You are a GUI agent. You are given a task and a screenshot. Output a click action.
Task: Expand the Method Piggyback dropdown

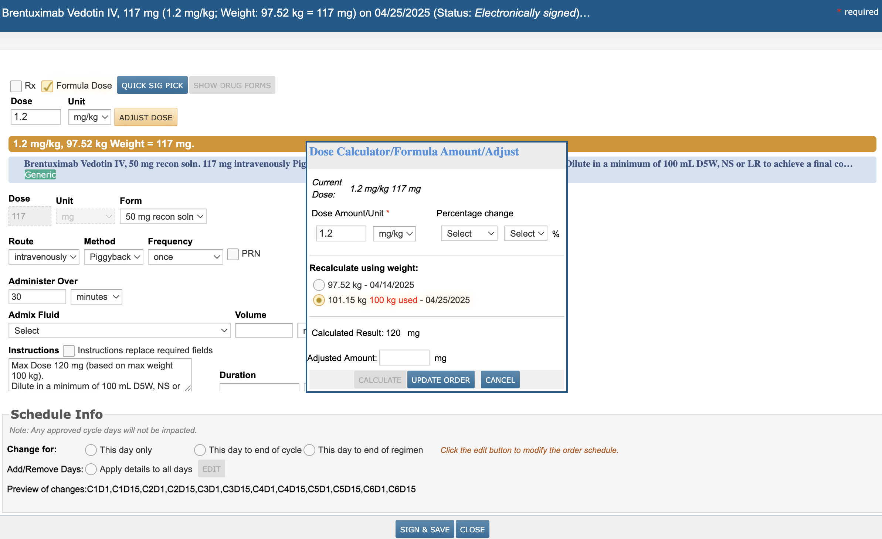coord(113,257)
